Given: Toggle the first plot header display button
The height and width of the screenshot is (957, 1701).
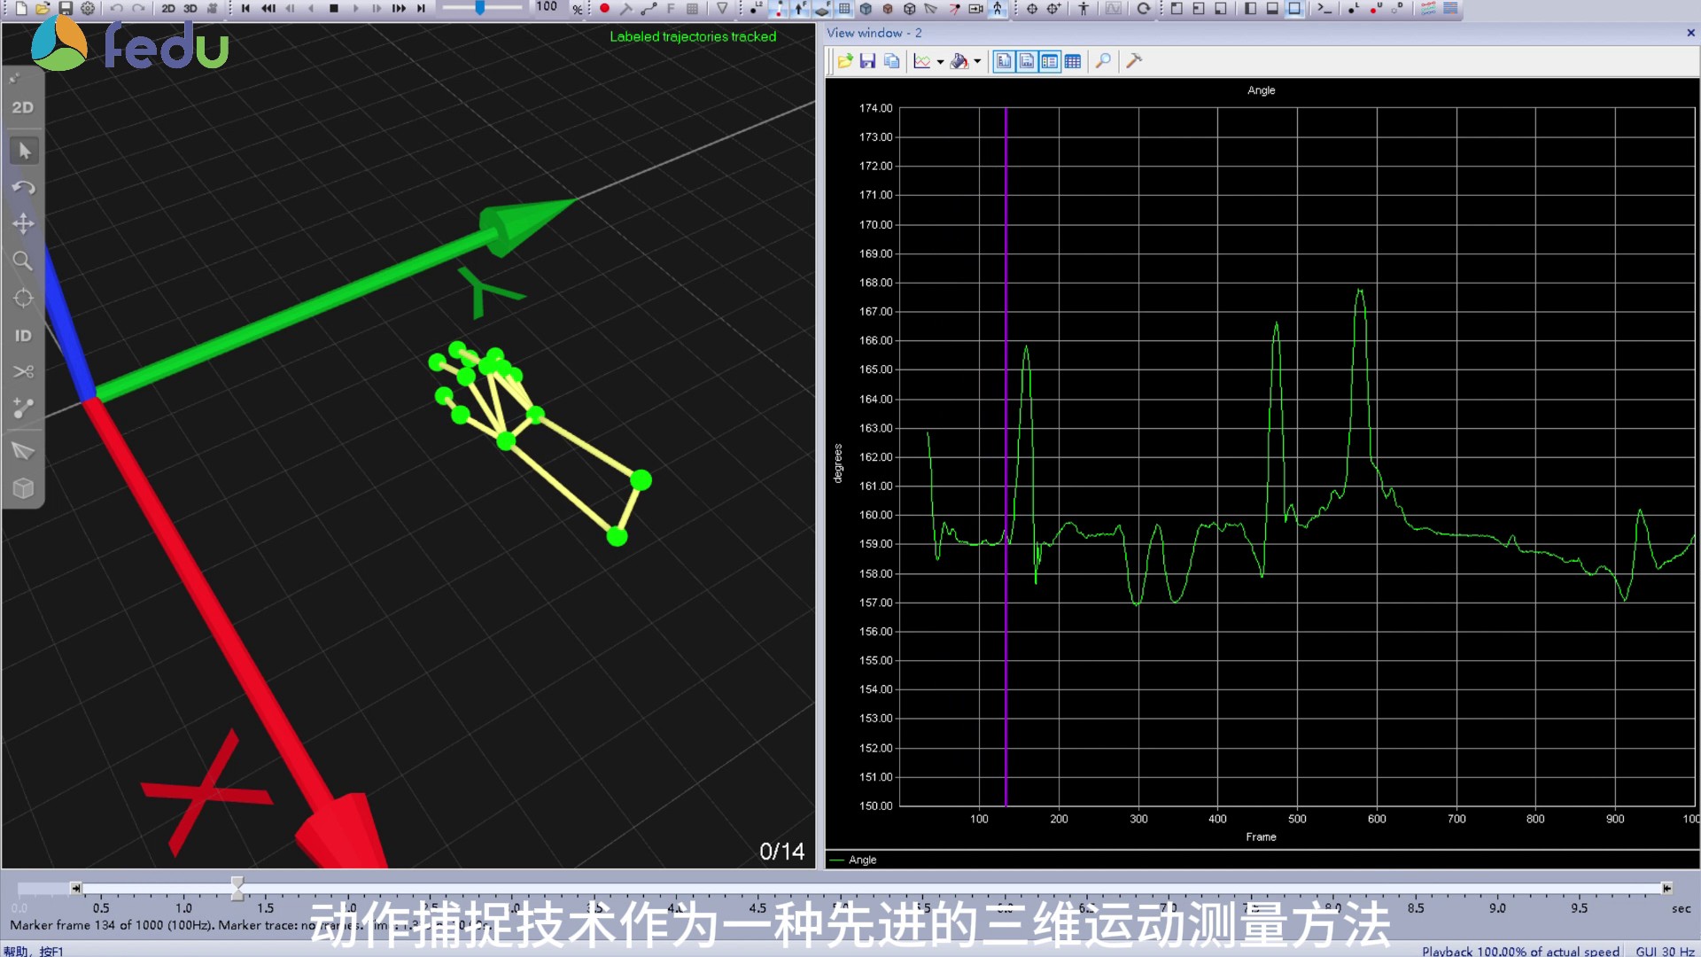Looking at the screenshot, I should (x=1004, y=61).
